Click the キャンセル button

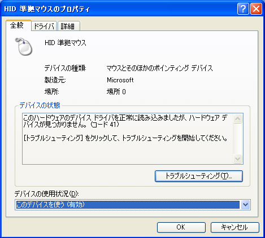235,227
